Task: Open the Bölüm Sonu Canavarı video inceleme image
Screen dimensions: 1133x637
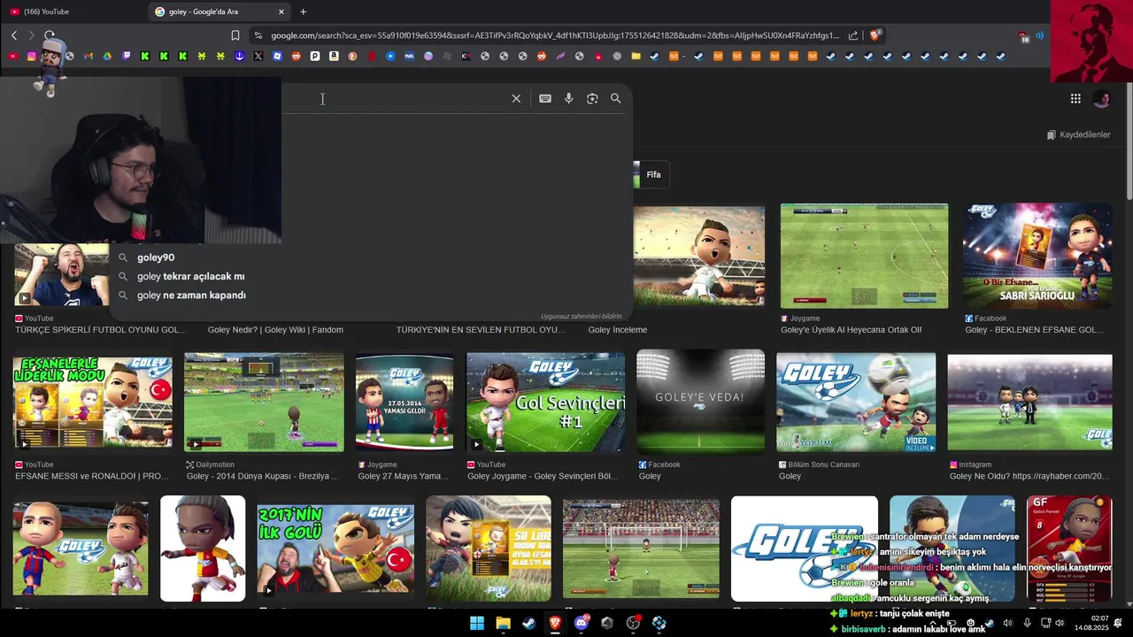Action: [856, 403]
